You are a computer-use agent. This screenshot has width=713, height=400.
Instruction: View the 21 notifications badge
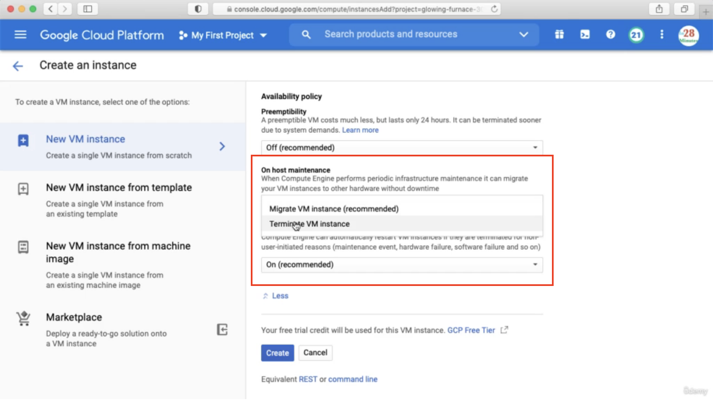[636, 35]
